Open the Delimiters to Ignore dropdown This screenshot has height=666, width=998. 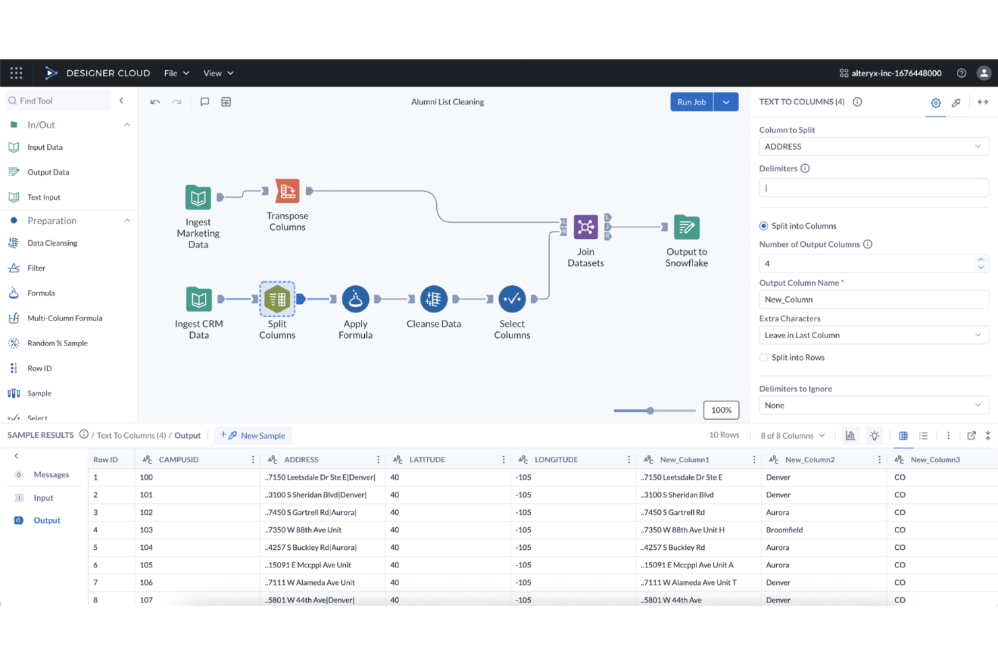pos(873,405)
